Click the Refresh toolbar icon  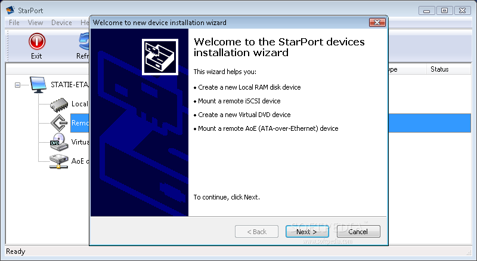coord(83,41)
